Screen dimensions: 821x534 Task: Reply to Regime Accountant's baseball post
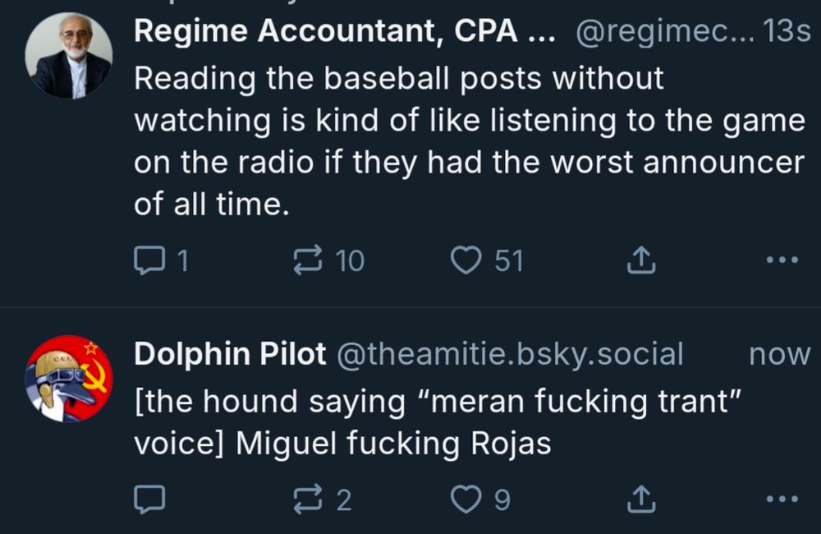click(149, 261)
